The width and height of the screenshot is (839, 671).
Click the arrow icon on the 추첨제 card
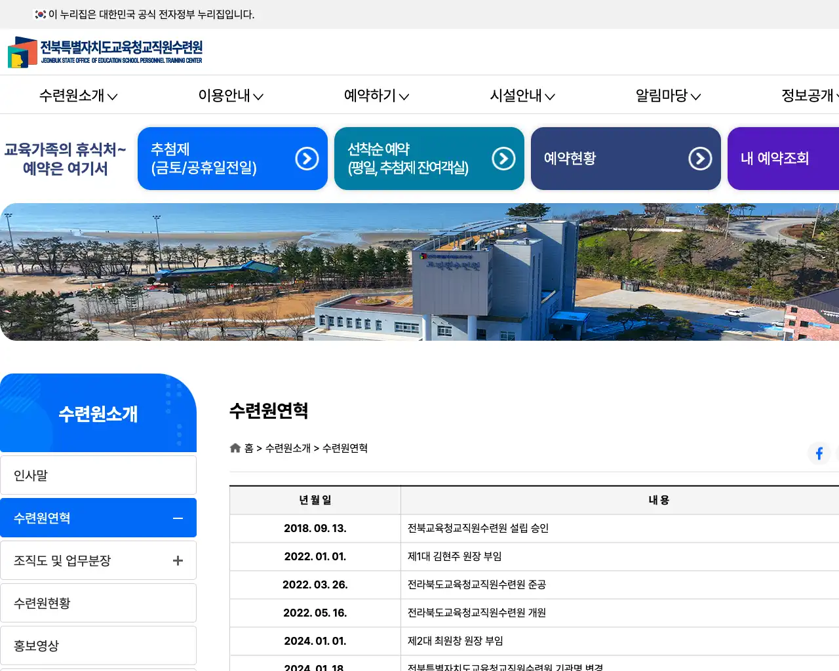click(306, 158)
